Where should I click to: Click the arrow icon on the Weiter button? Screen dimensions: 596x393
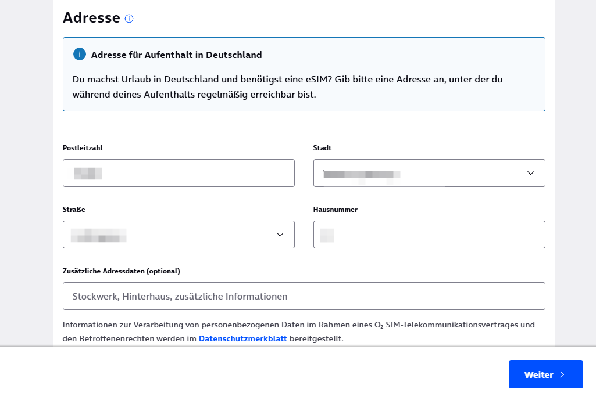click(562, 374)
